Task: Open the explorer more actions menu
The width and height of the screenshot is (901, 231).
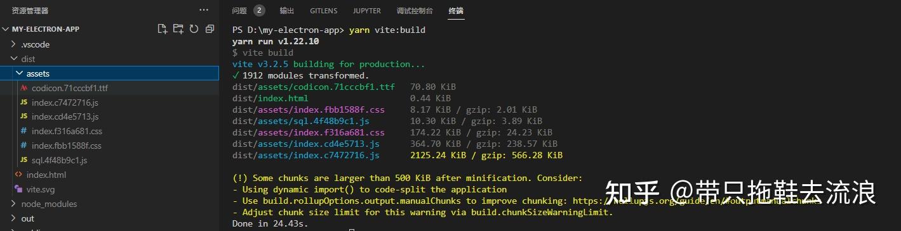Action: click(204, 10)
